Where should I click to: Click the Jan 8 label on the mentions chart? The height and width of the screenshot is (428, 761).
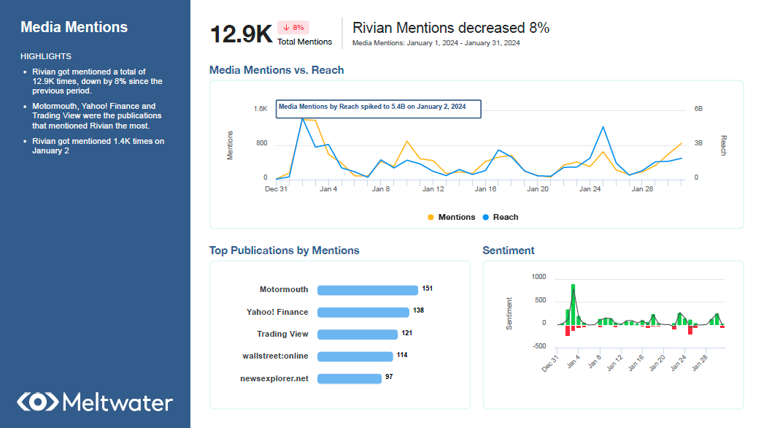(381, 189)
